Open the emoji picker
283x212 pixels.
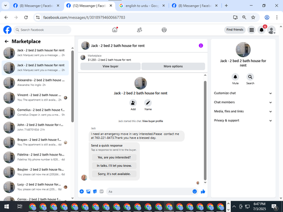195,192
